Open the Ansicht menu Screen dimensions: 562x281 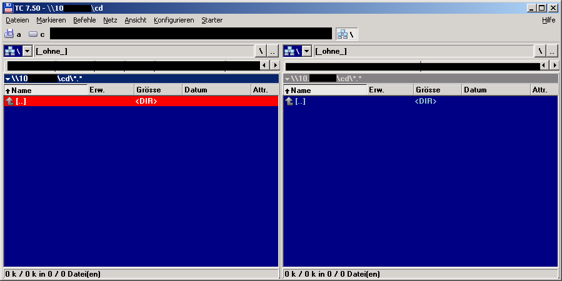(136, 21)
